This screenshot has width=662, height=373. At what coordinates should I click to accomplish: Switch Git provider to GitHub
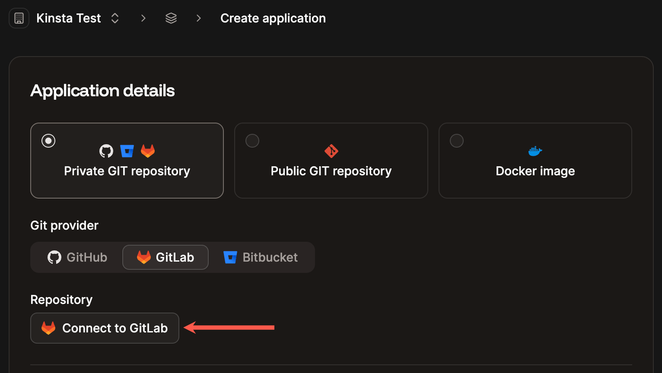[77, 257]
